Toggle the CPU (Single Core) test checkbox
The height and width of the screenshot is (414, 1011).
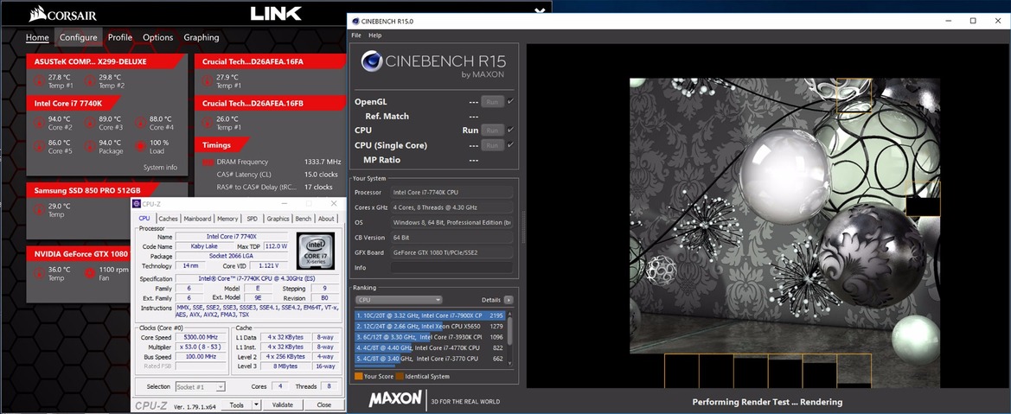click(x=510, y=144)
